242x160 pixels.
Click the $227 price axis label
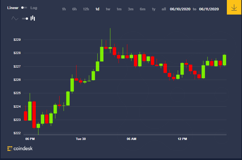[17, 66]
